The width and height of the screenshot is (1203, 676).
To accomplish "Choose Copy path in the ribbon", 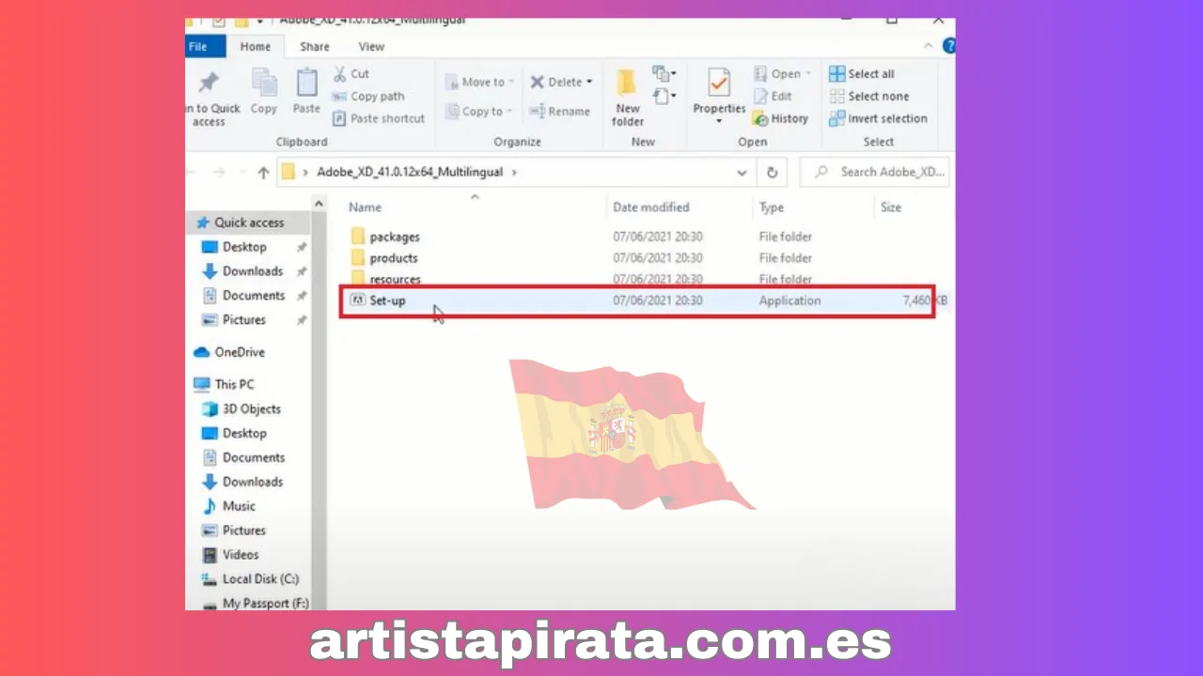I will [x=368, y=96].
